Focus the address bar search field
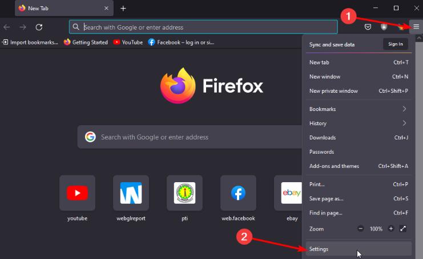The image size is (423, 259). [203, 27]
